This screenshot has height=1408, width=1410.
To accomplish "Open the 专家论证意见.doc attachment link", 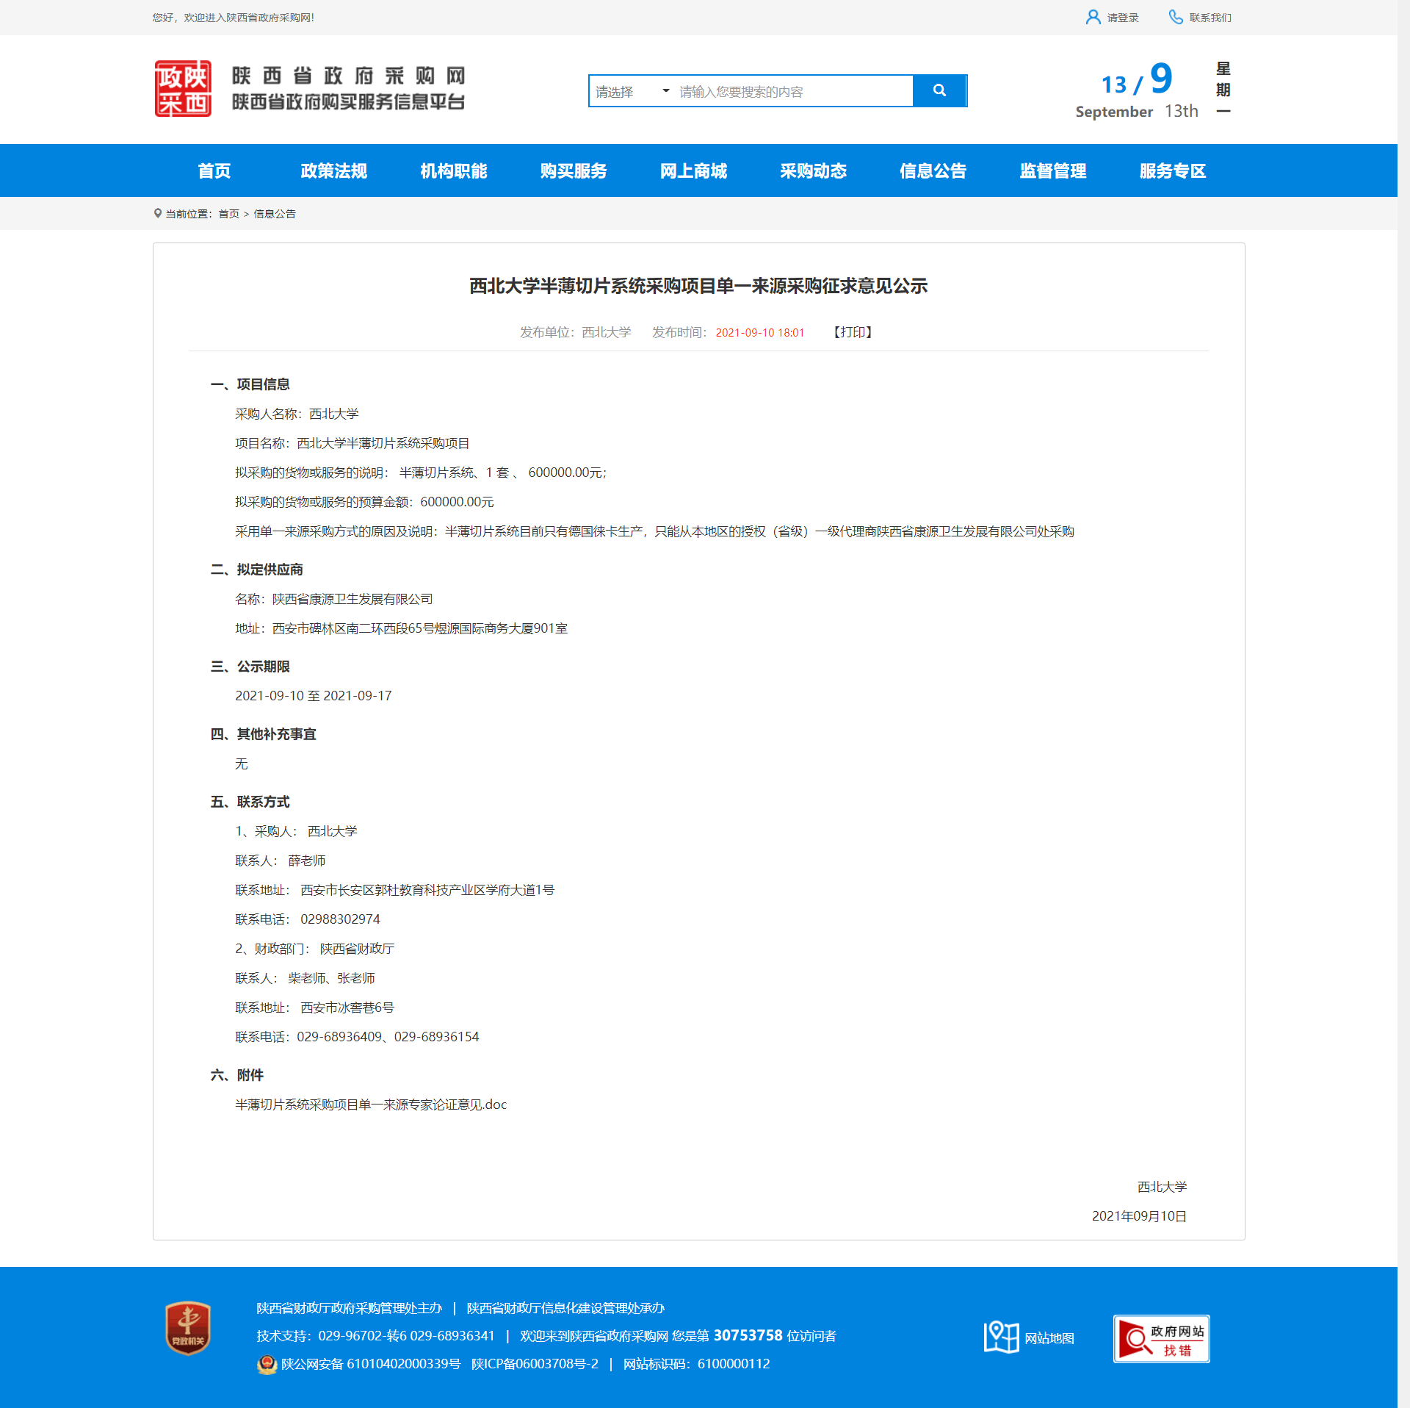I will [371, 1105].
